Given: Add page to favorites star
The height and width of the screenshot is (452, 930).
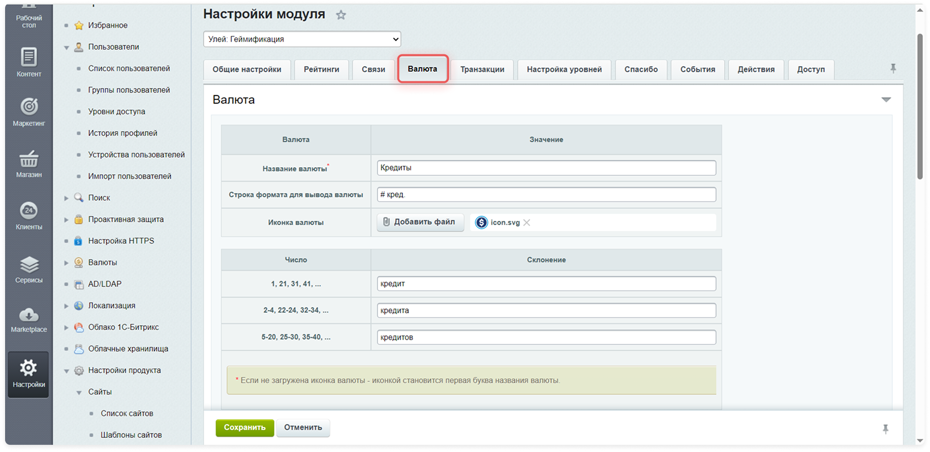Looking at the screenshot, I should click(x=341, y=15).
